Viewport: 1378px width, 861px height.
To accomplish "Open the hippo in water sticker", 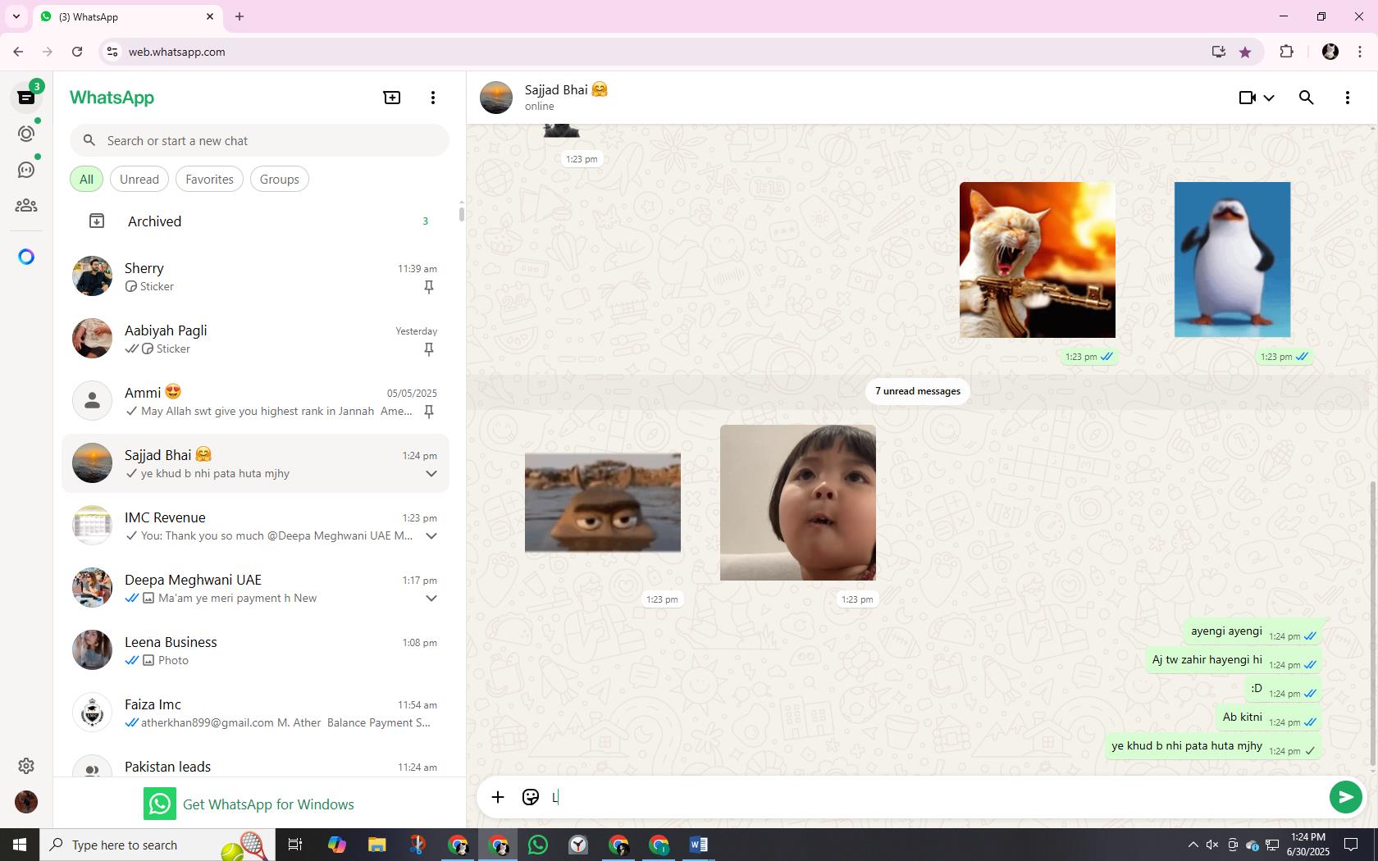I will pyautogui.click(x=603, y=503).
